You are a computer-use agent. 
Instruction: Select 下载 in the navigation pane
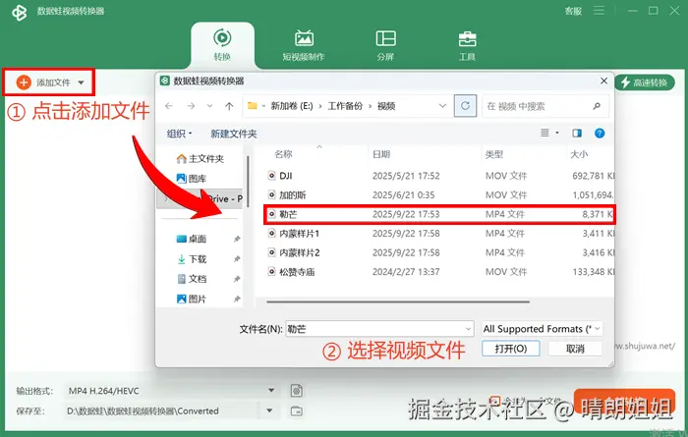pos(192,259)
